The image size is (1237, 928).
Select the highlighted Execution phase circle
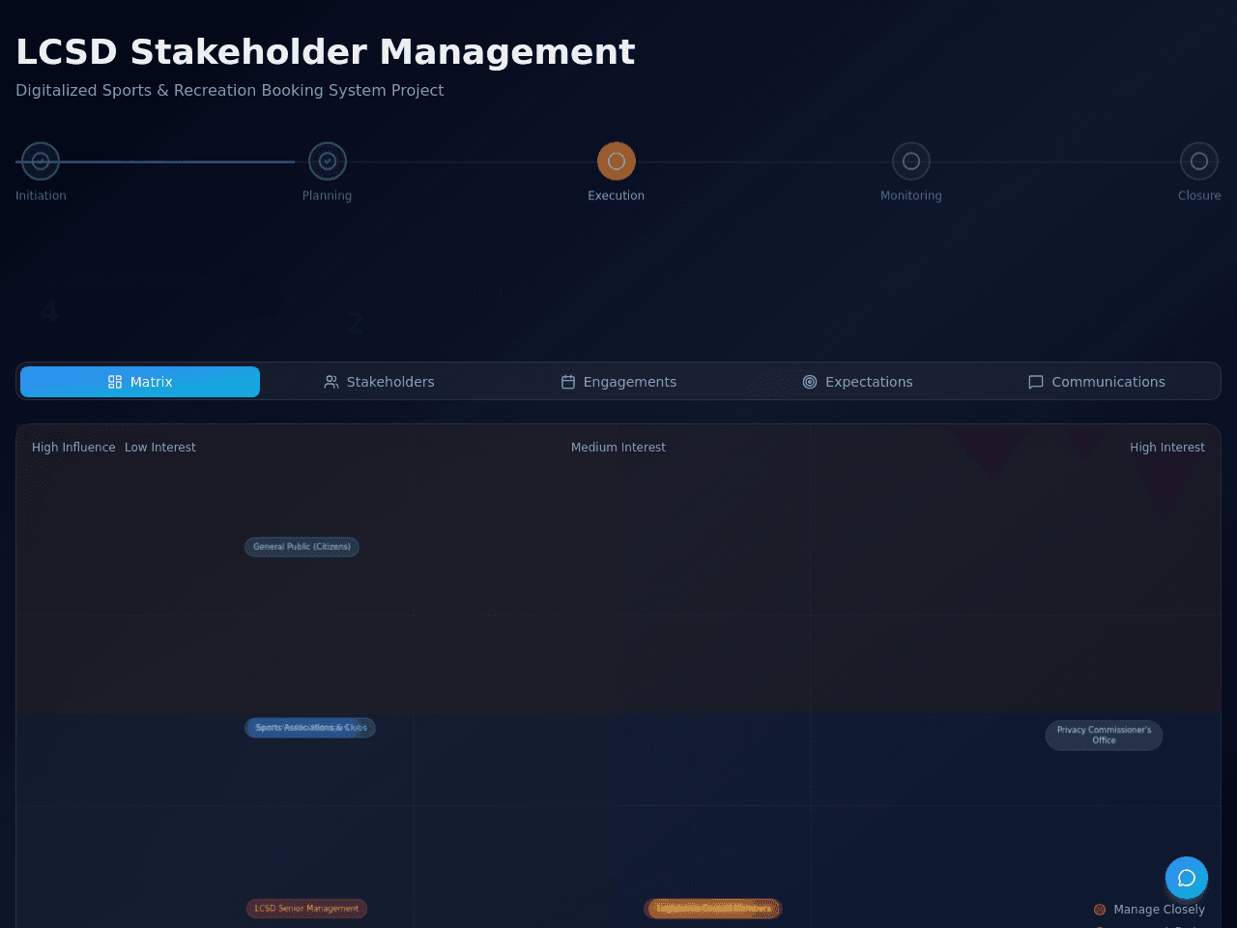[x=617, y=161]
